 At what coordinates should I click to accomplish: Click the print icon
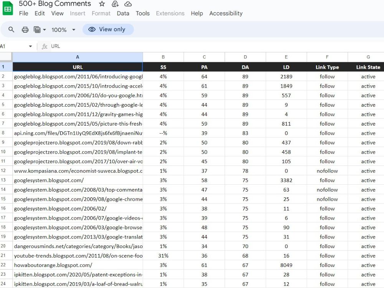25,30
